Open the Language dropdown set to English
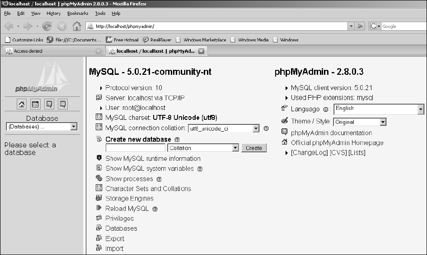 tap(379, 109)
